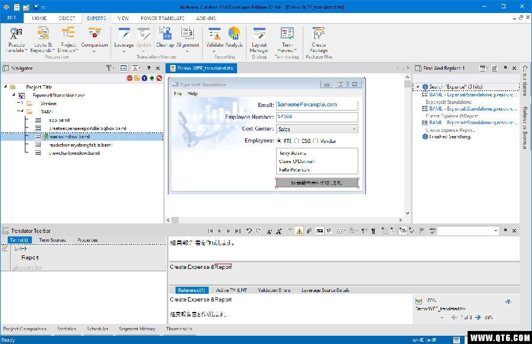Select the FTE radio button

click(x=279, y=141)
